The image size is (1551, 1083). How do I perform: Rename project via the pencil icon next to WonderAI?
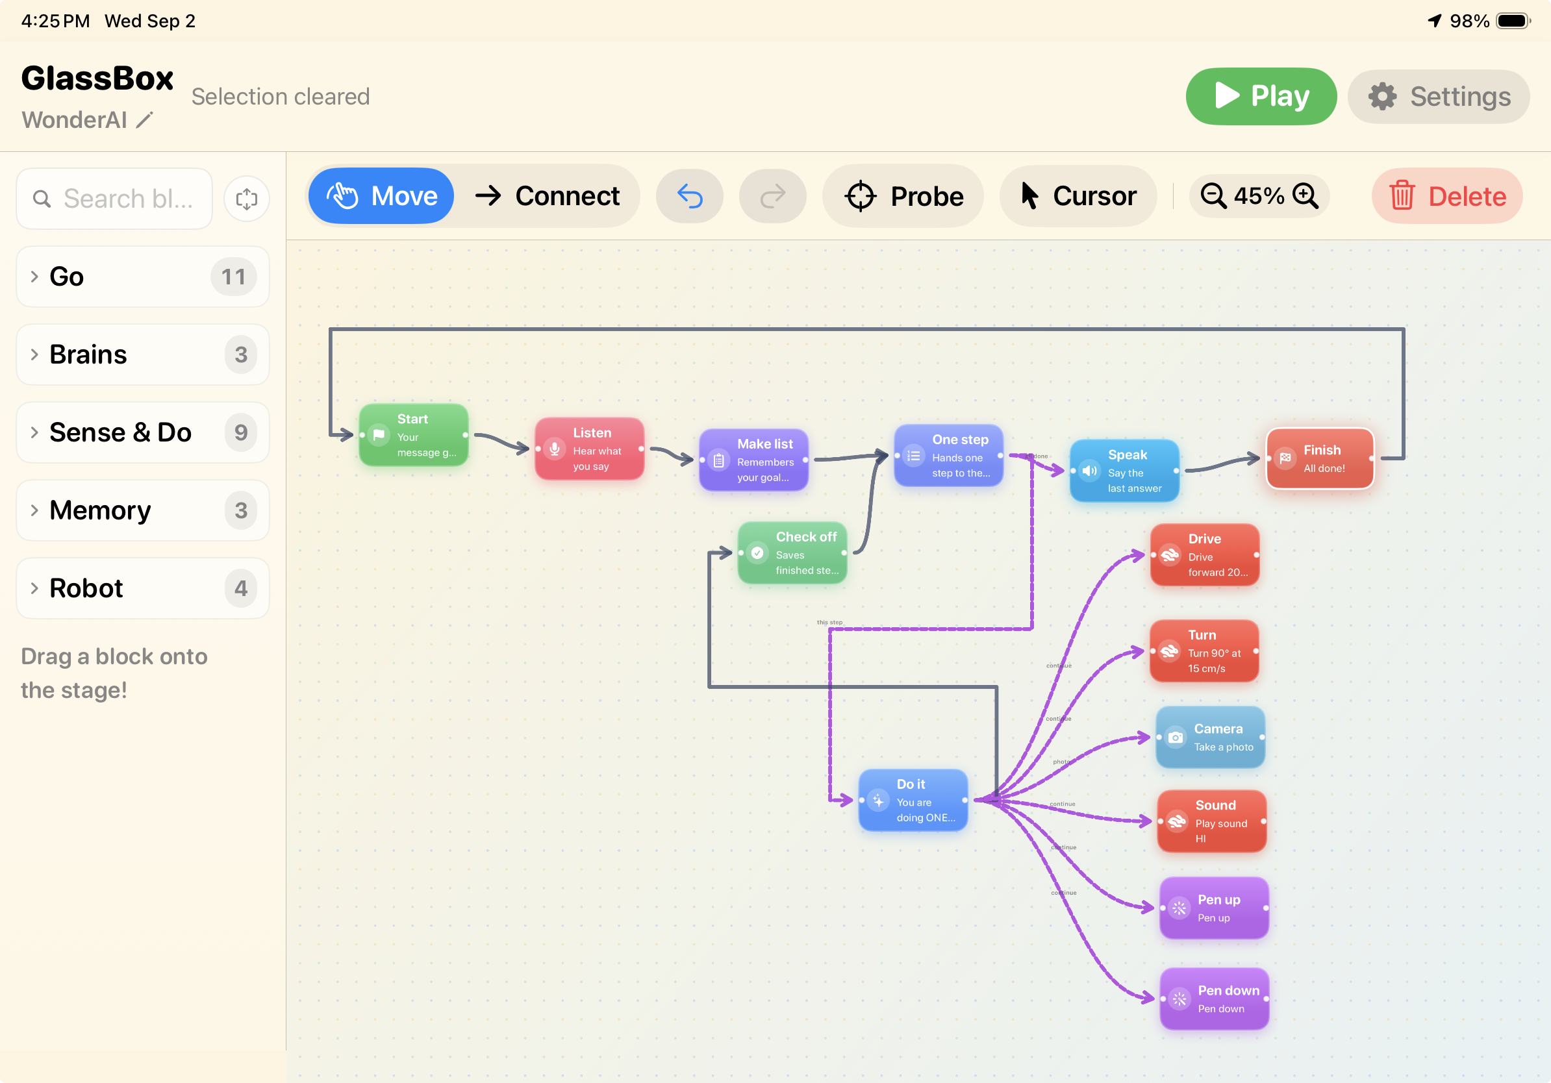(x=145, y=120)
